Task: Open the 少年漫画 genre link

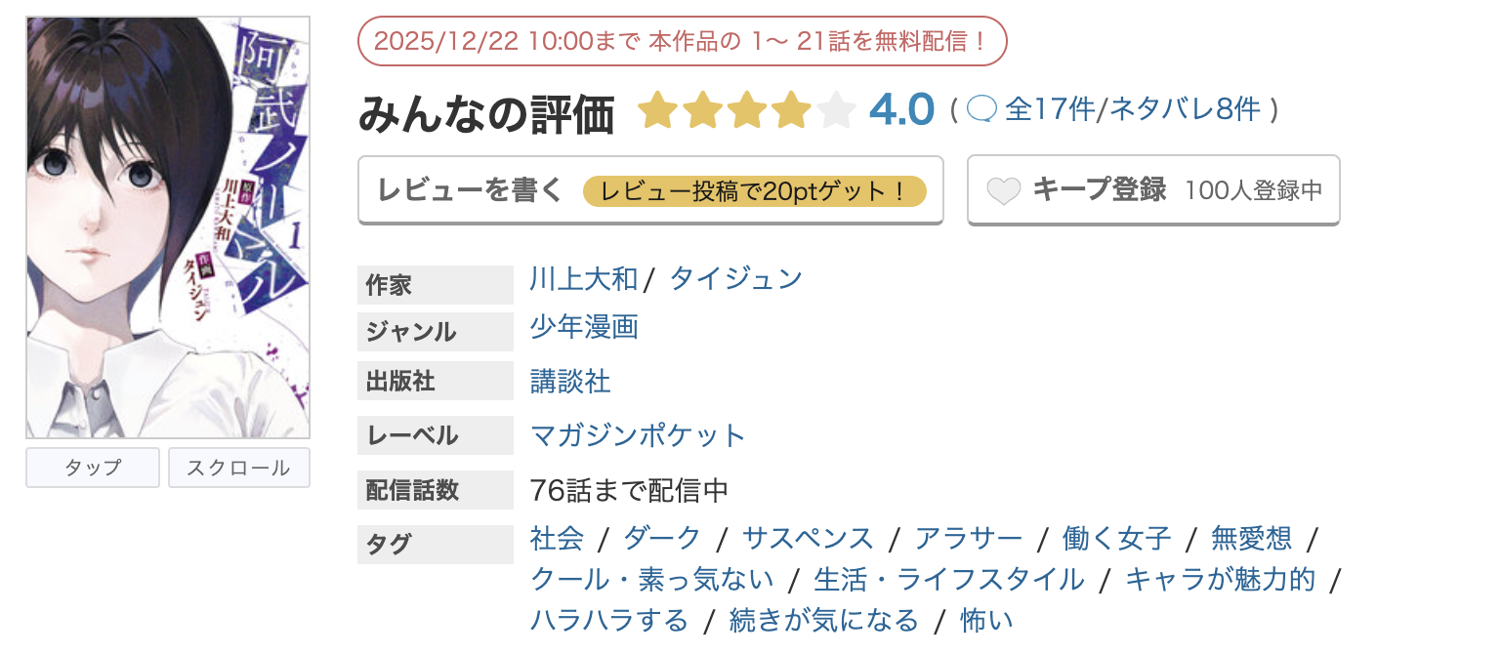Action: coord(583,327)
